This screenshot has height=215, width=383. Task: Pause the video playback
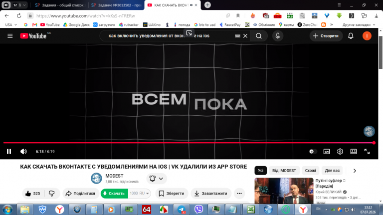(9, 152)
